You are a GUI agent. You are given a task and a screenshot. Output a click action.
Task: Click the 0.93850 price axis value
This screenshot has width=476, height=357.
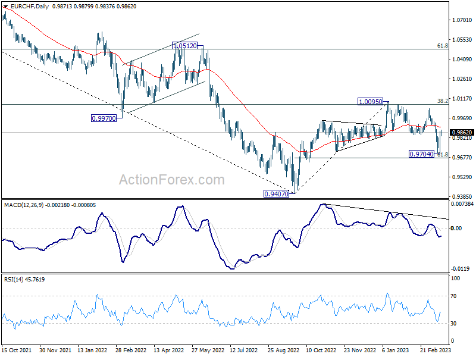click(462, 197)
